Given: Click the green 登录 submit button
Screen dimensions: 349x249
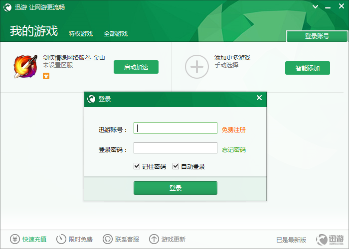Looking at the screenshot, I should pos(175,188).
